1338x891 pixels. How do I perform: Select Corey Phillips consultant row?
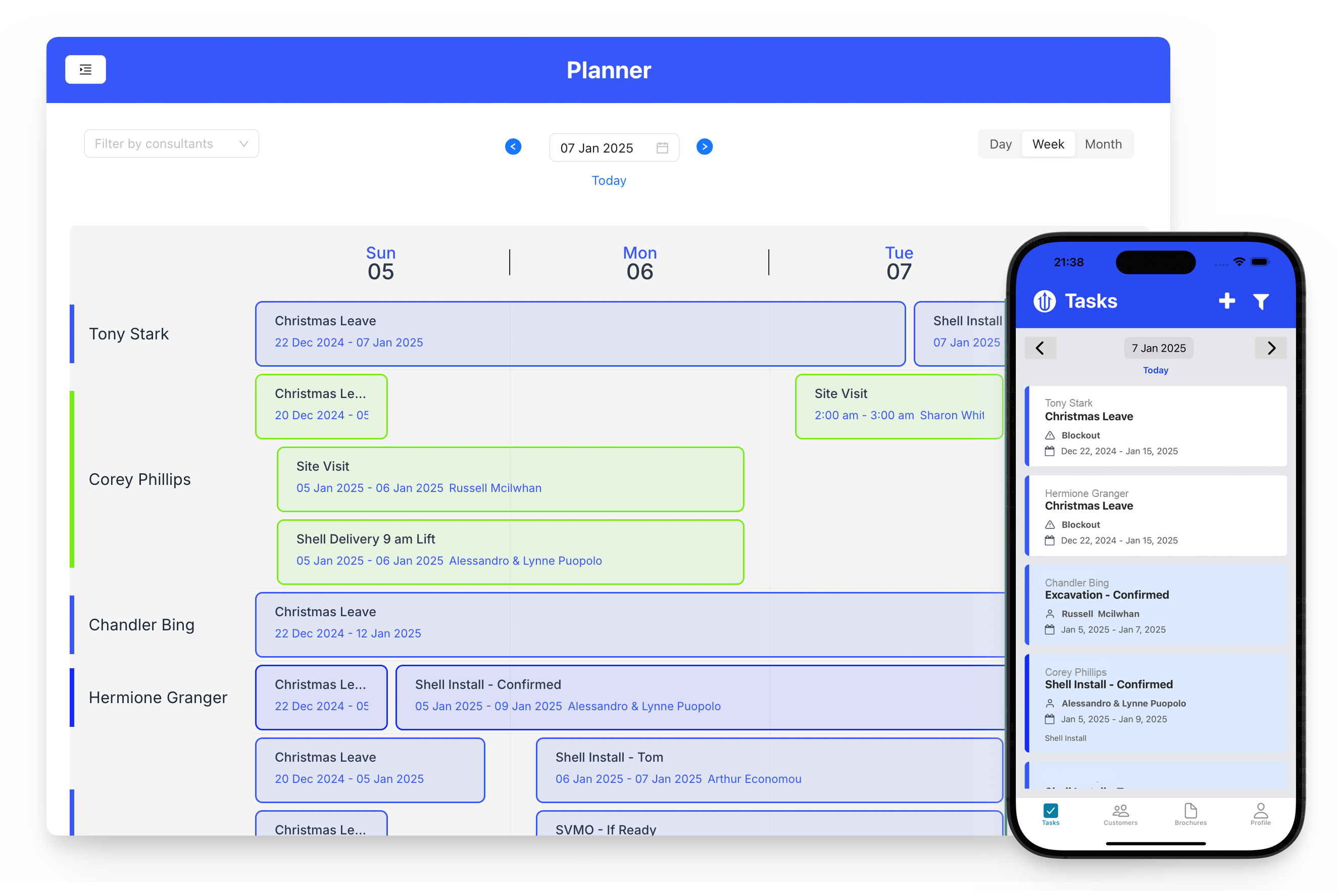tap(140, 479)
